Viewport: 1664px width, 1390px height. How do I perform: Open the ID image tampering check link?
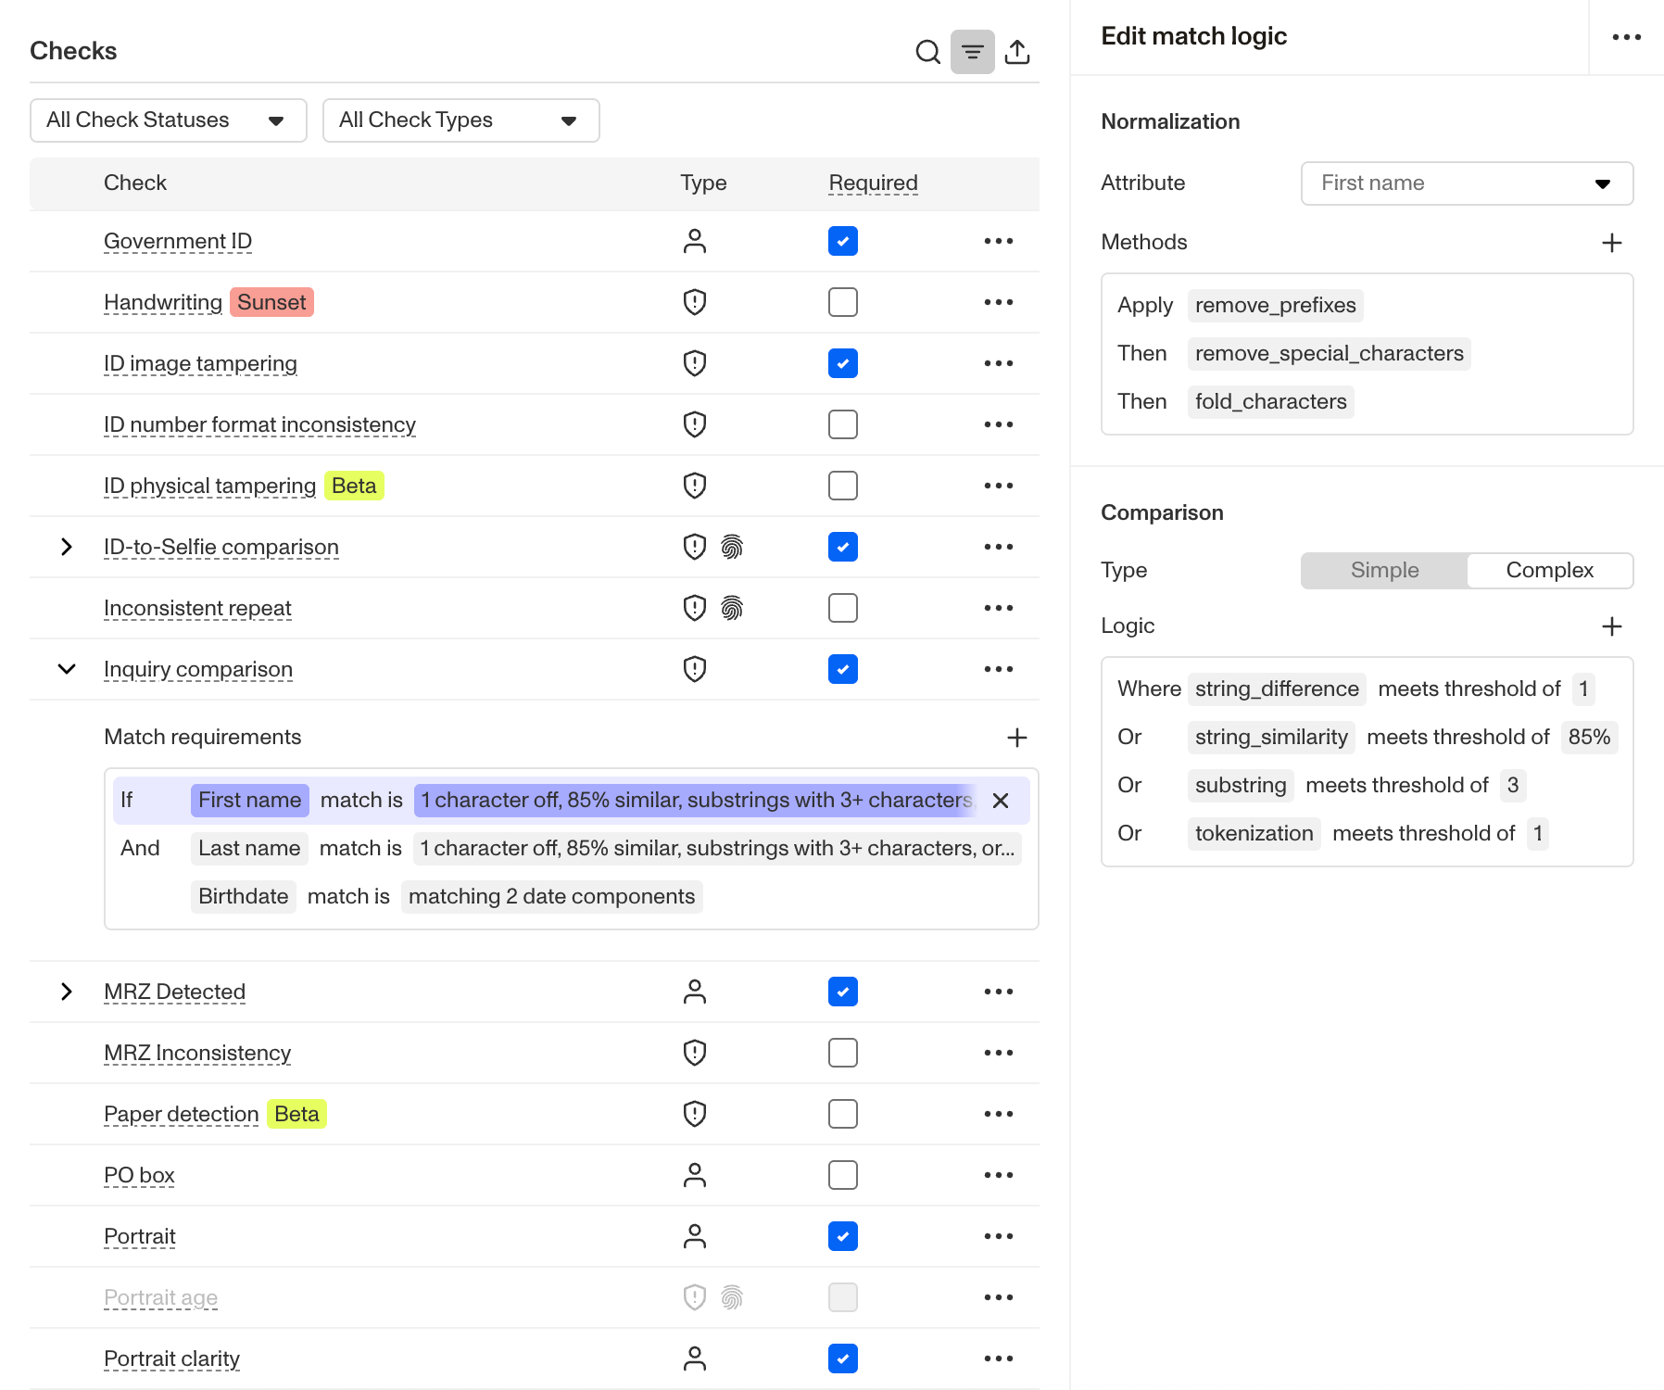click(200, 363)
